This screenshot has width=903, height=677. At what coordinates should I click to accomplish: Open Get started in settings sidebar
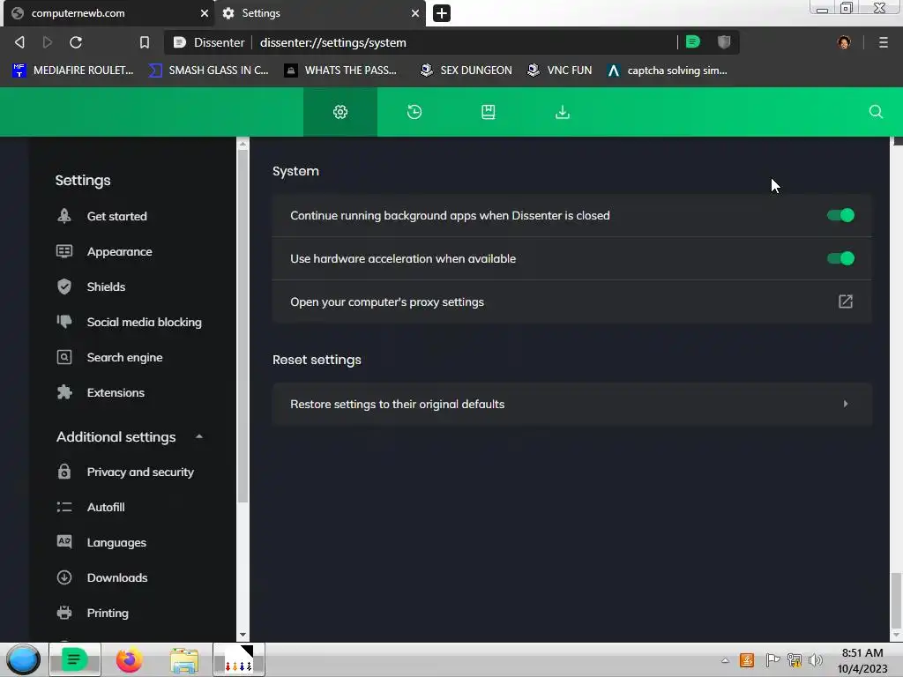[117, 216]
